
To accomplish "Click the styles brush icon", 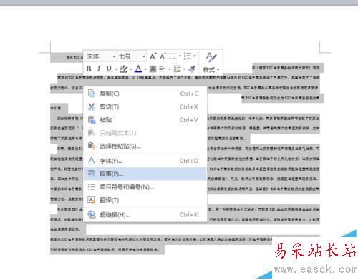I will (x=211, y=57).
